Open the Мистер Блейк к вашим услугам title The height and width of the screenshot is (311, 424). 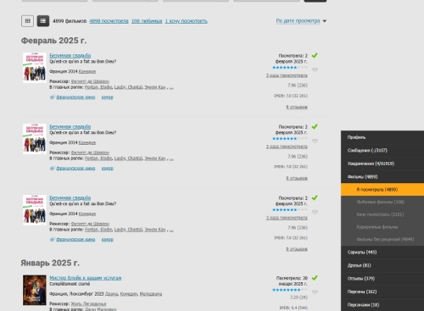pos(86,278)
